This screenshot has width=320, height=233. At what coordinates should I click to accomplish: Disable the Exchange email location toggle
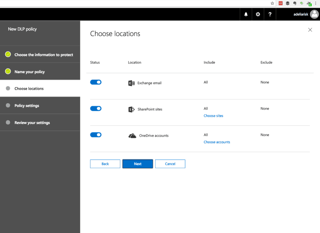(x=96, y=82)
